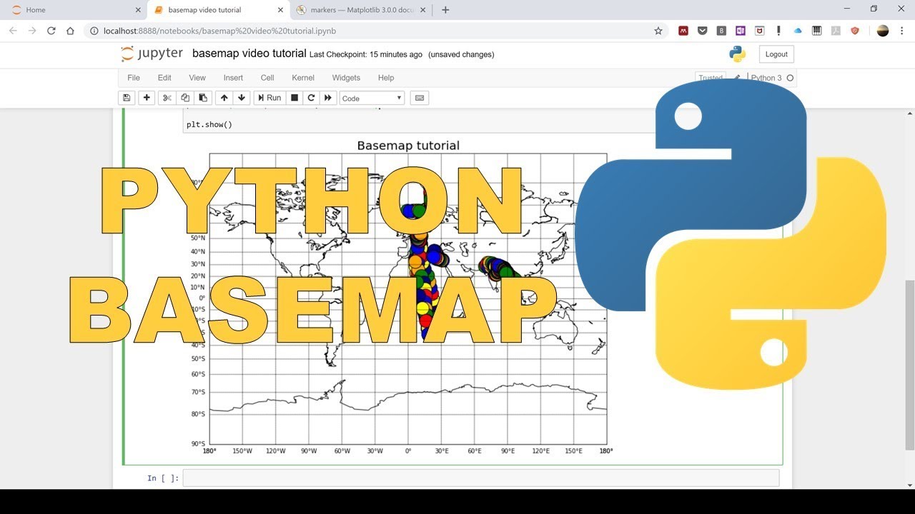This screenshot has height=514, width=915.
Task: Open the cell type Code dropdown
Action: click(x=372, y=98)
